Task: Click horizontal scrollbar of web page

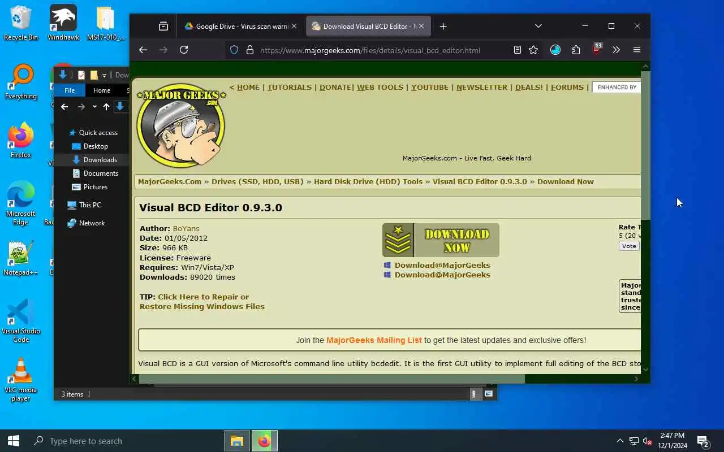Action: [x=331, y=379]
